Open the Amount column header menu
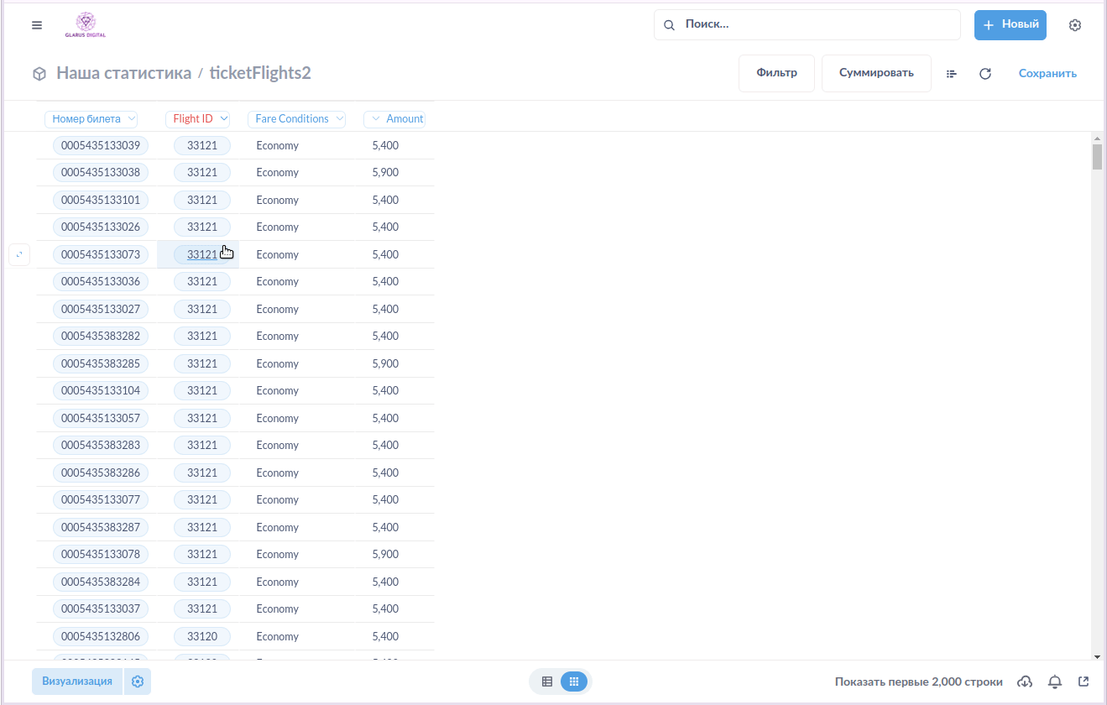Image resolution: width=1107 pixels, height=705 pixels. [395, 119]
